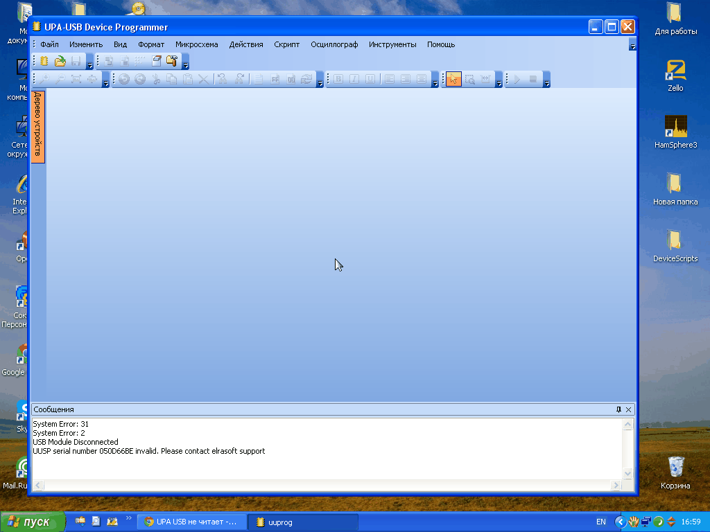
Task: Click the redo arrow icon
Action: click(x=140, y=79)
